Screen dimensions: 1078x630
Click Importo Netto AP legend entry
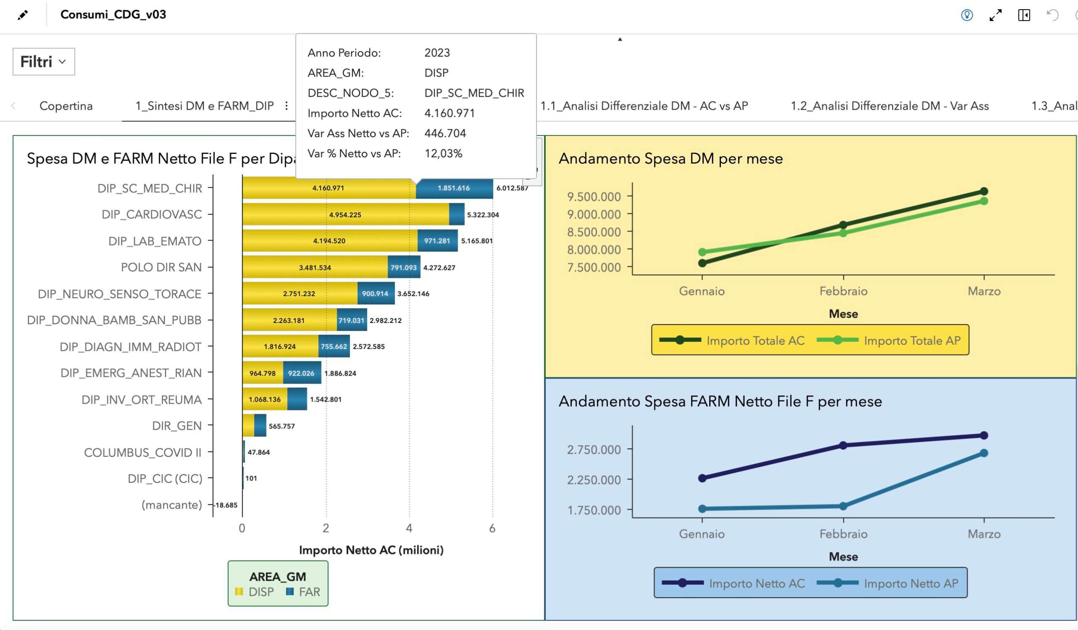click(x=888, y=583)
